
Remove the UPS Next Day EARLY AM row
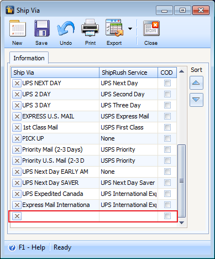coord(17,172)
